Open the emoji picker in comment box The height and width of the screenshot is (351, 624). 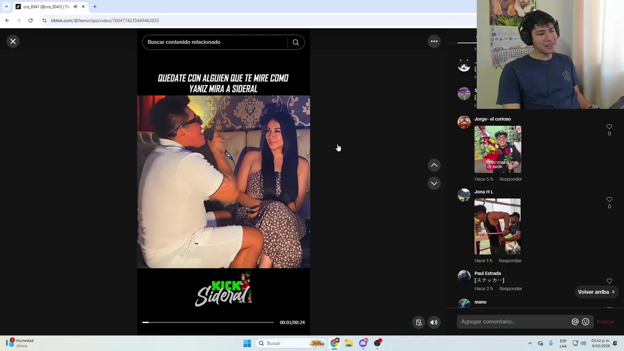(x=585, y=322)
